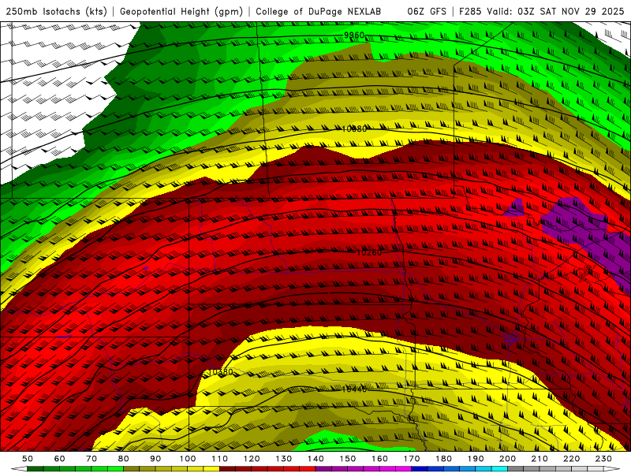Click the 80 value on the color scale
The height and width of the screenshot is (473, 631).
click(x=124, y=459)
